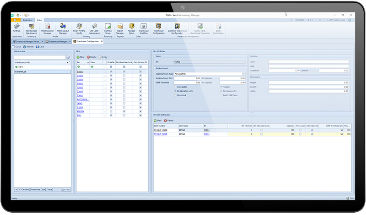This screenshot has height=215, width=366.
Task: Open Safety Stock Warehouse Exemption
Action: pos(200,29)
